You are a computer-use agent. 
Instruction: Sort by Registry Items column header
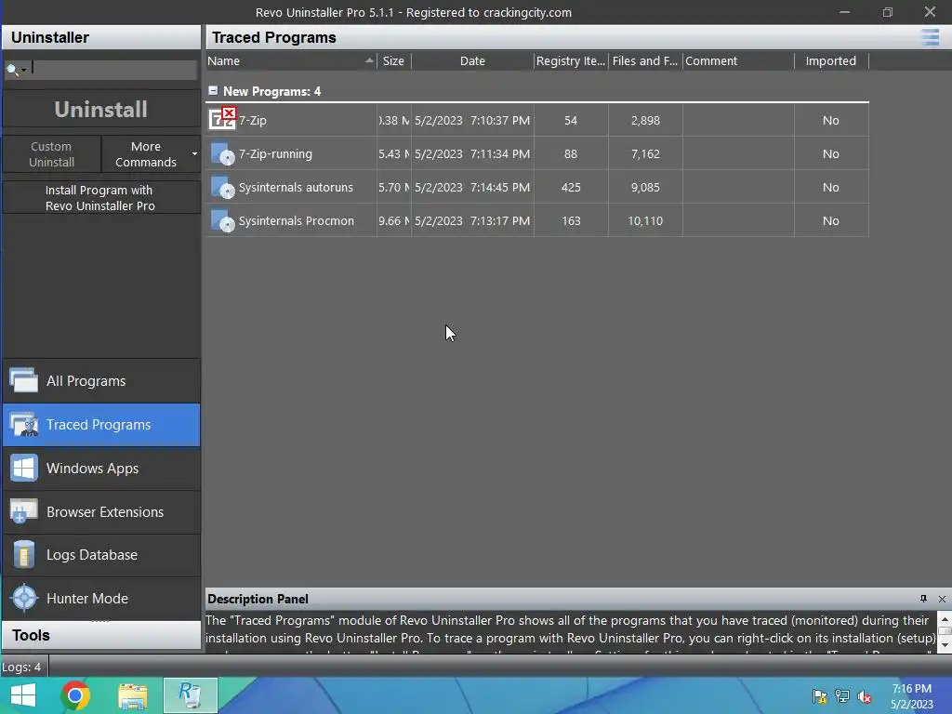571,60
